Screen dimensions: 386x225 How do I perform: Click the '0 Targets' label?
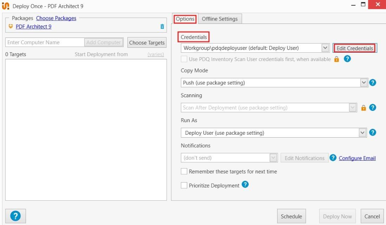tap(16, 54)
